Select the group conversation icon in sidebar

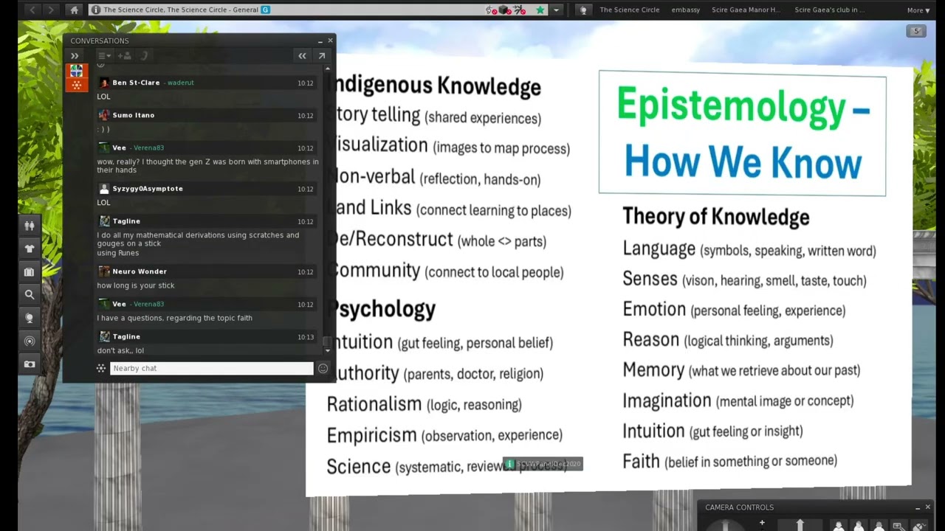[77, 71]
